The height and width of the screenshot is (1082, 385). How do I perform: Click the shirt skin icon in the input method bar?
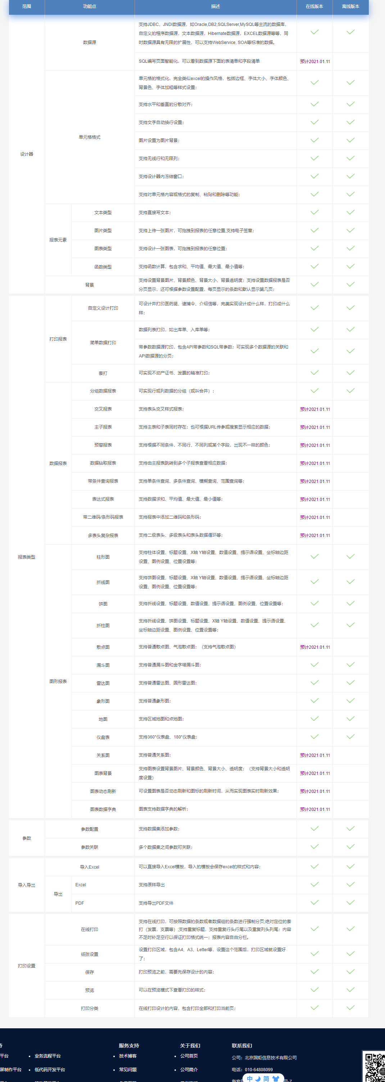tap(276, 1078)
